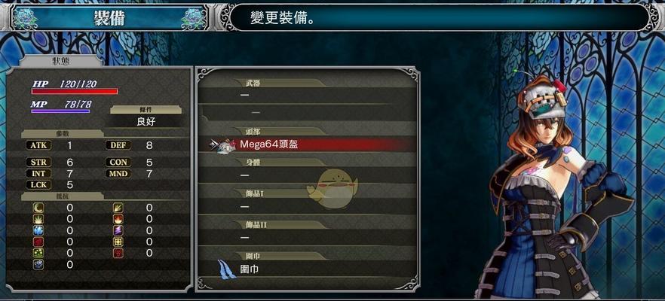Click the flame fire resistance icon
This screenshot has width=665, height=301.
[118, 219]
